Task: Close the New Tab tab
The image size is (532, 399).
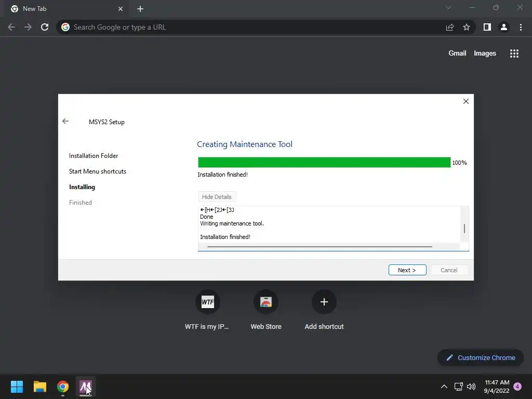Action: point(121,9)
